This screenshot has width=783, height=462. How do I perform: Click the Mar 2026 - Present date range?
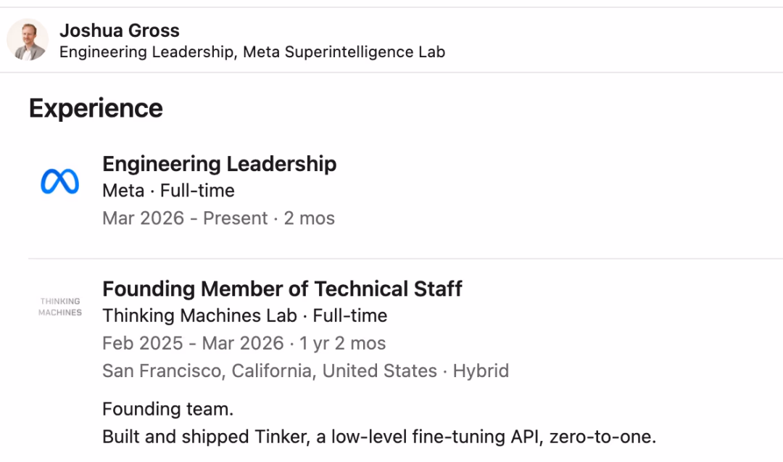tap(185, 218)
